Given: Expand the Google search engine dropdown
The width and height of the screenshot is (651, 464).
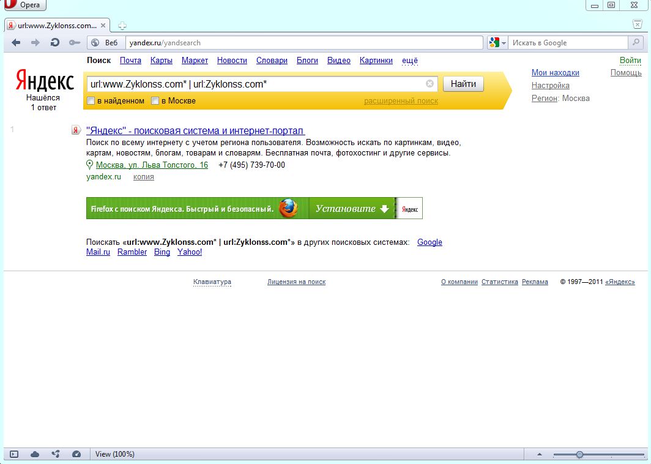Looking at the screenshot, I should [498, 42].
